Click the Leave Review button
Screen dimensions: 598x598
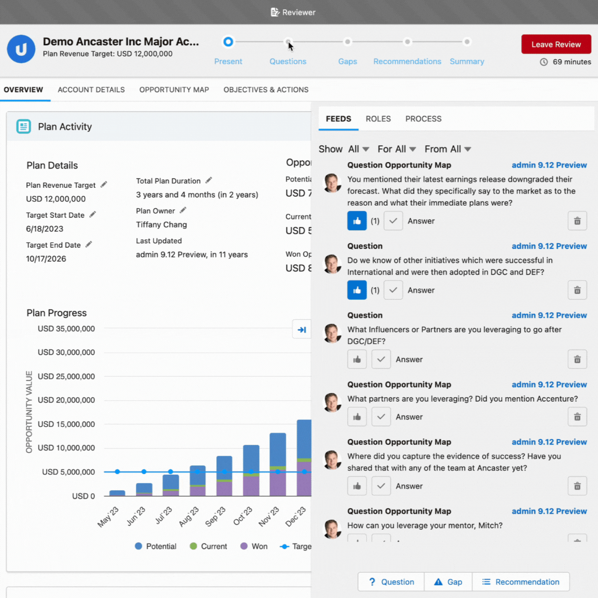coord(556,44)
